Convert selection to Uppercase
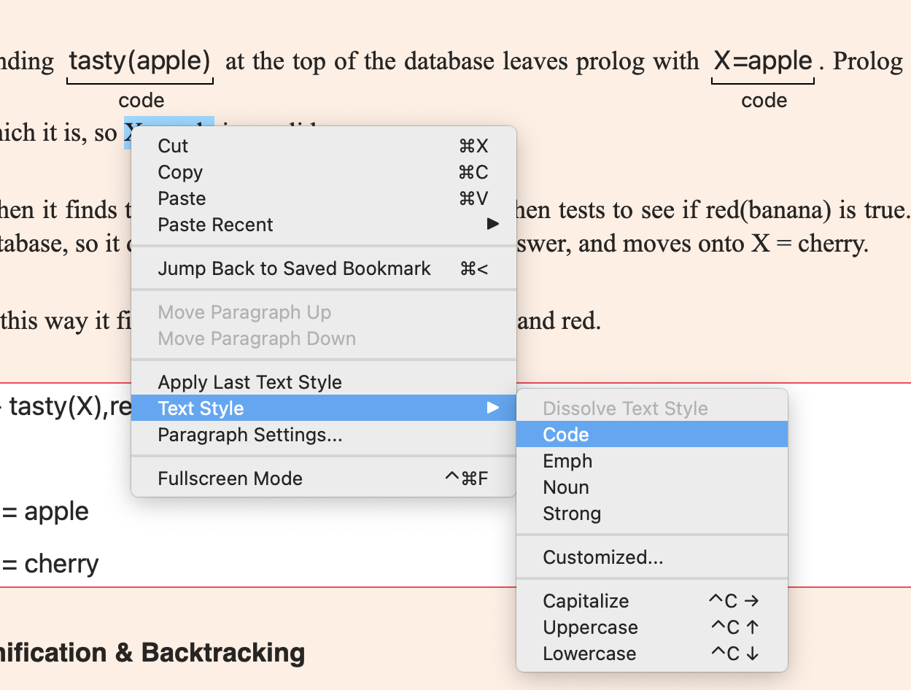 point(590,627)
